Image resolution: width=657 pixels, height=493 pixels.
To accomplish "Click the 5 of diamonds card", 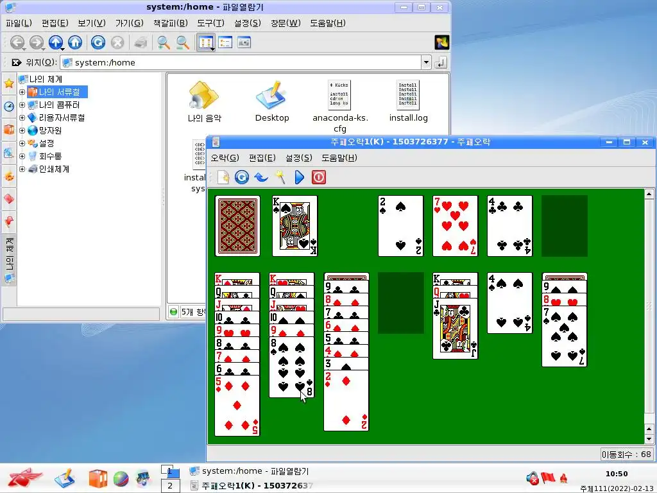I will tap(237, 406).
